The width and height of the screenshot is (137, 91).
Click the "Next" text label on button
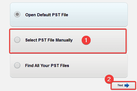(x=120, y=85)
